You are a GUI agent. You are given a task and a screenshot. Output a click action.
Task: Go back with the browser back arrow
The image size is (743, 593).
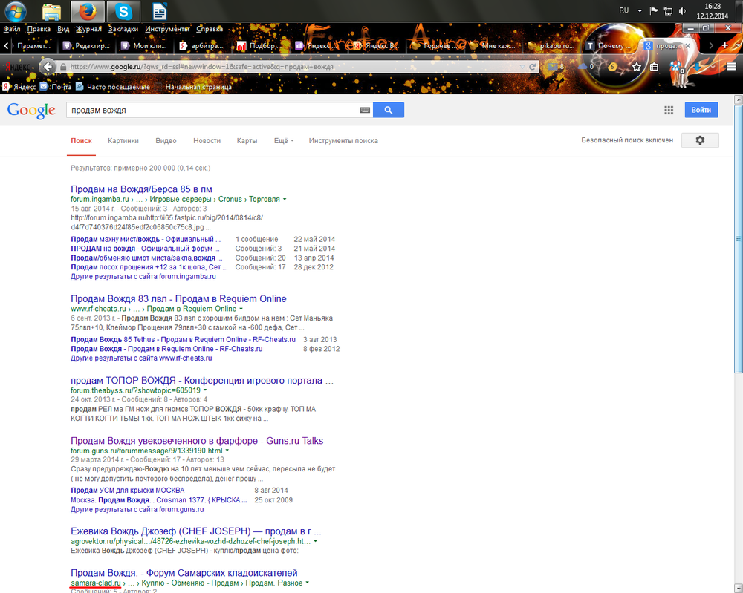click(x=48, y=66)
